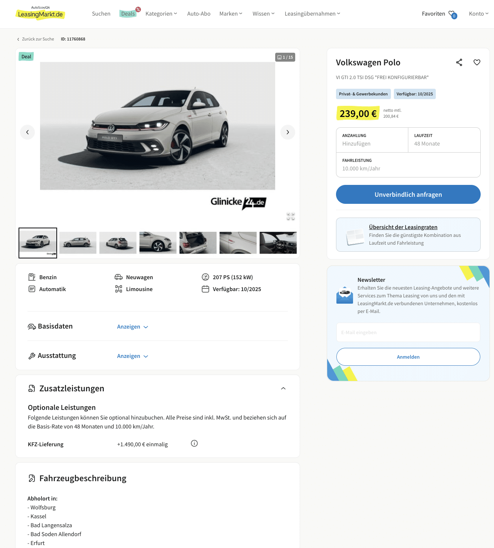Expand the Konto account menu
The width and height of the screenshot is (494, 548).
(x=479, y=14)
